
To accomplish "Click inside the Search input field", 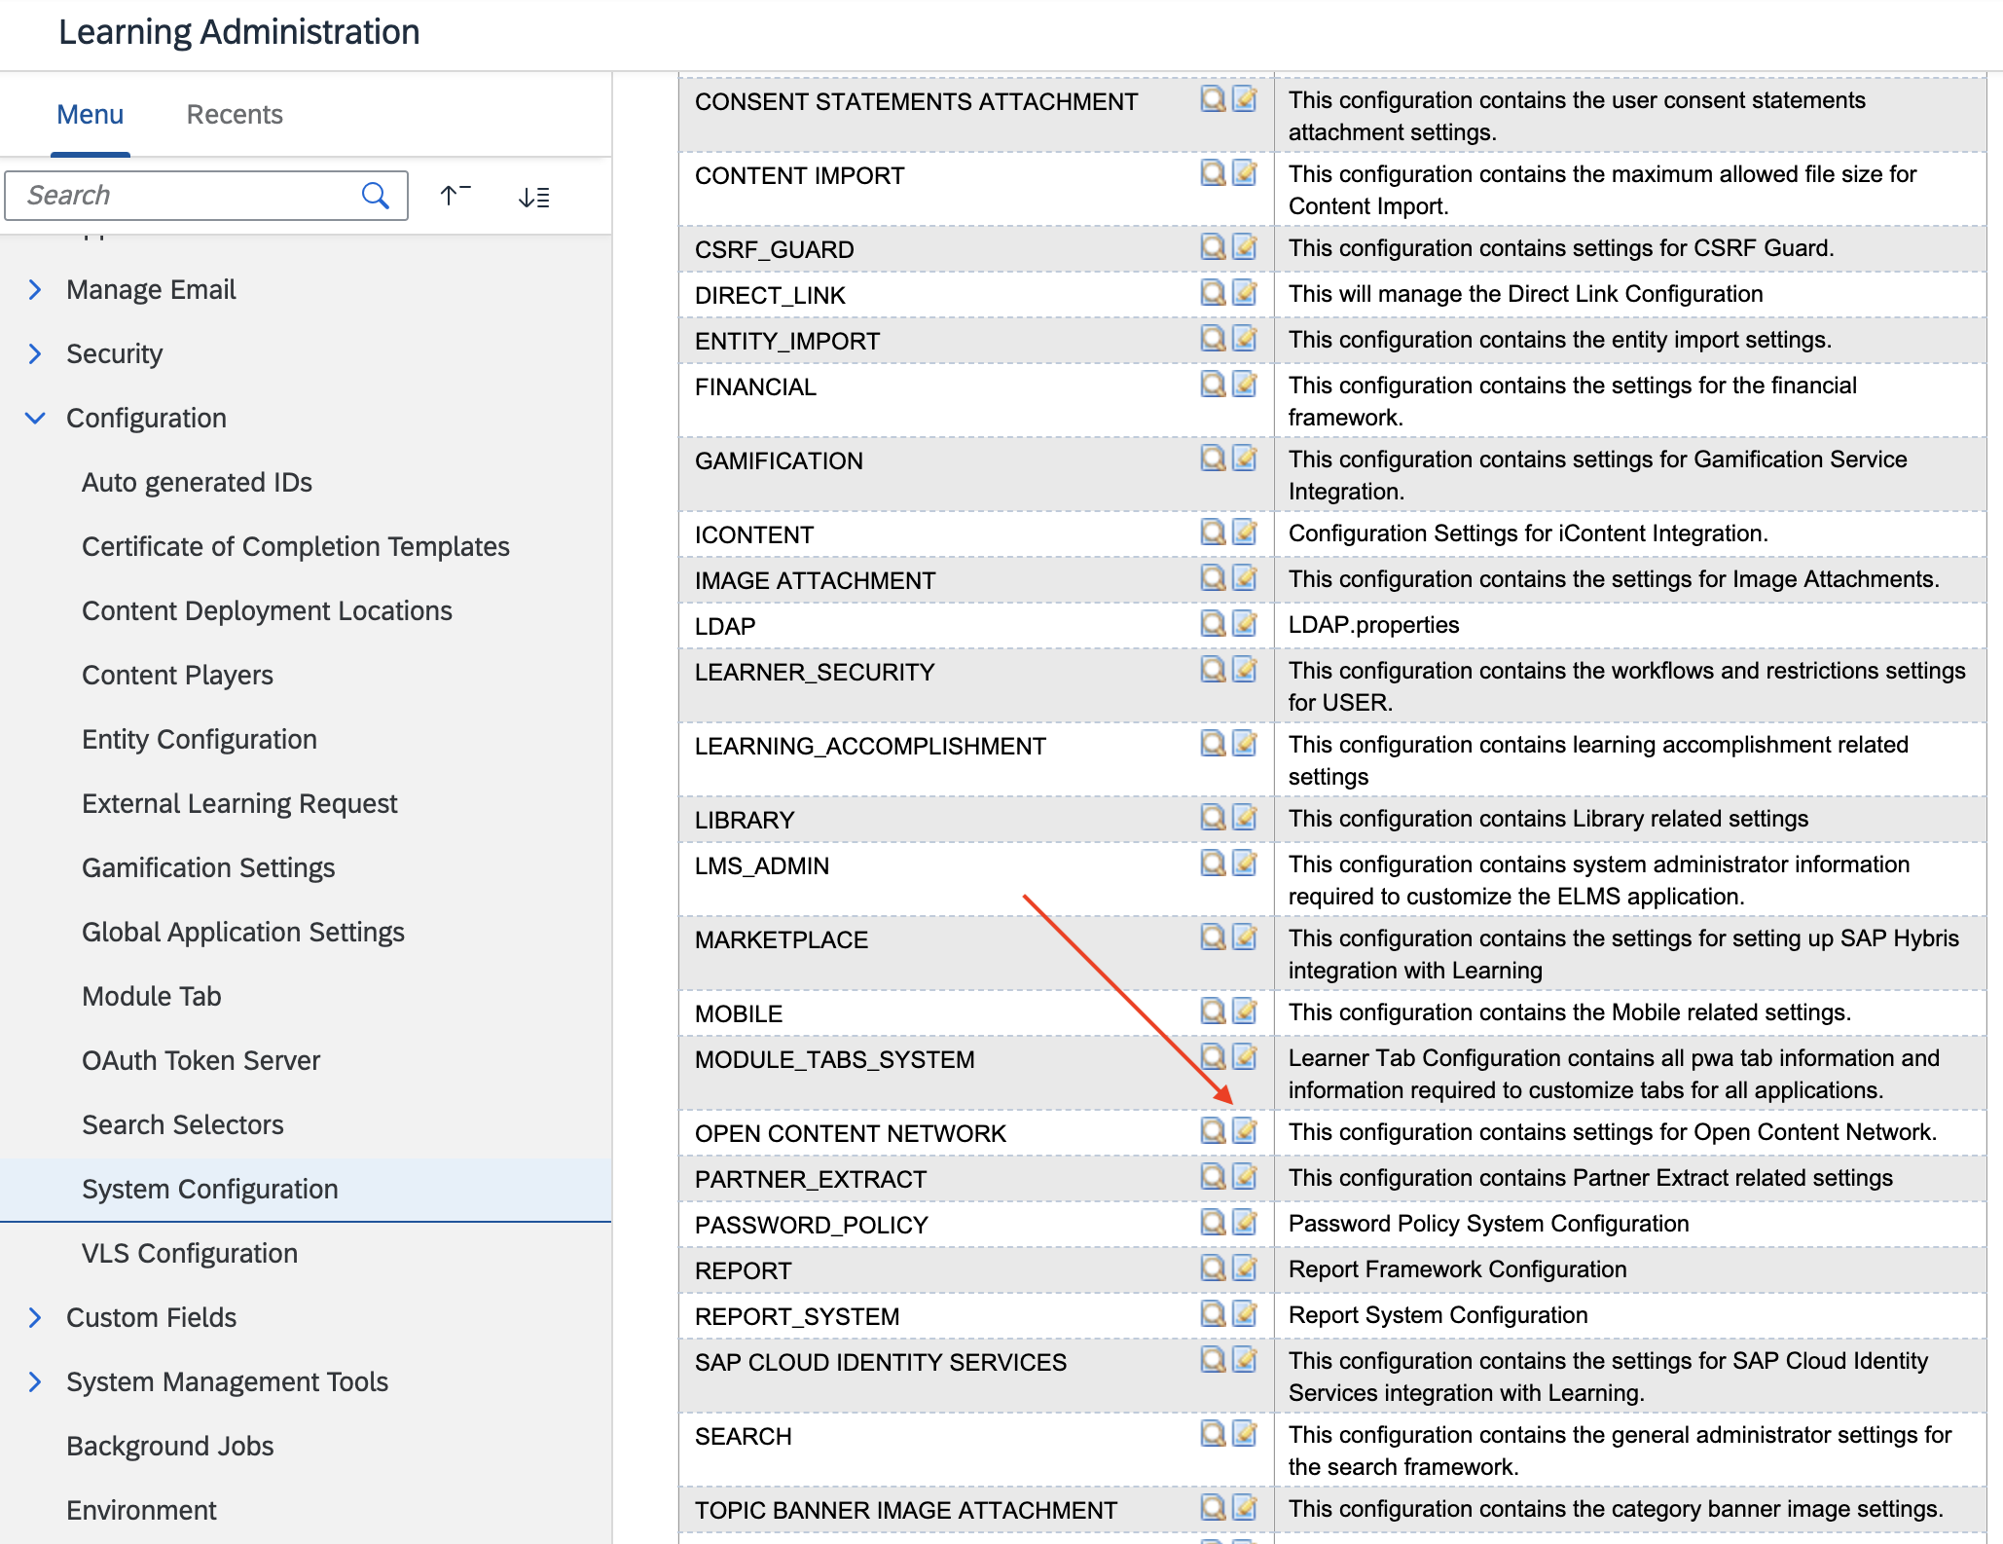I will pos(175,195).
